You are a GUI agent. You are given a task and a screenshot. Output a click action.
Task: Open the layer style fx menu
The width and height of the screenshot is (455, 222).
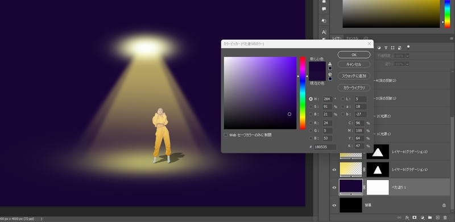click(x=407, y=217)
